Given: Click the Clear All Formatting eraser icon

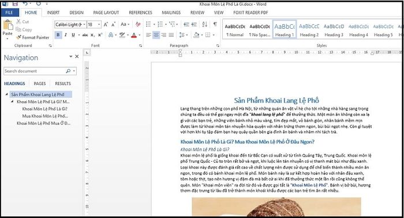Looking at the screenshot, I should click(138, 24).
